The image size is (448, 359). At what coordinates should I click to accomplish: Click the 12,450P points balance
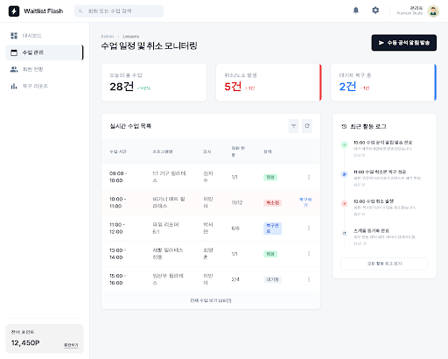pyautogui.click(x=25, y=343)
